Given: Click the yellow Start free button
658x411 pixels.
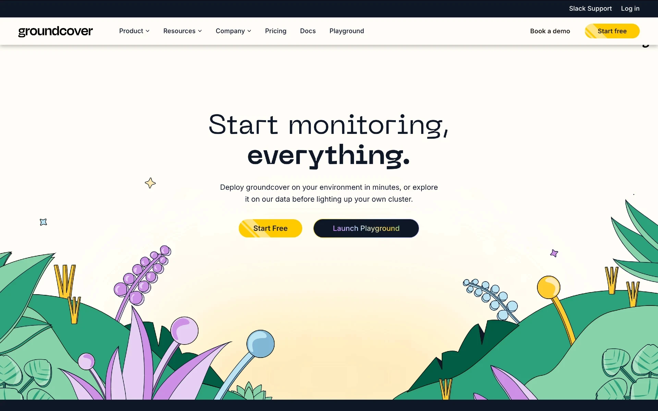Looking at the screenshot, I should click(x=612, y=31).
